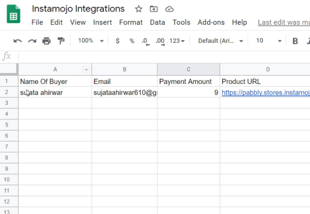This screenshot has height=214, width=310.
Task: Open the View menu
Action: 78,22
